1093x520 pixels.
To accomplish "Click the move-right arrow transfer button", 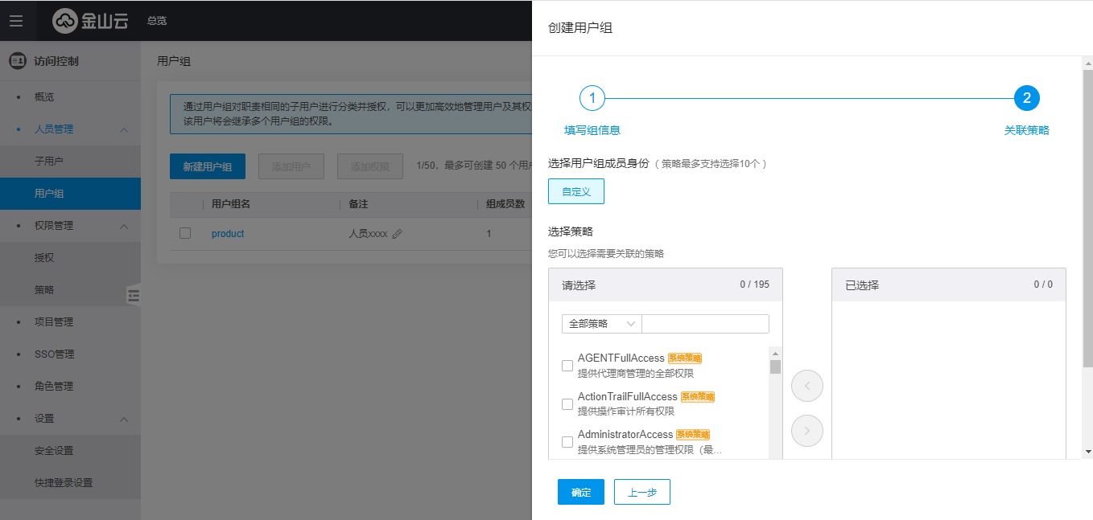I will tap(807, 432).
